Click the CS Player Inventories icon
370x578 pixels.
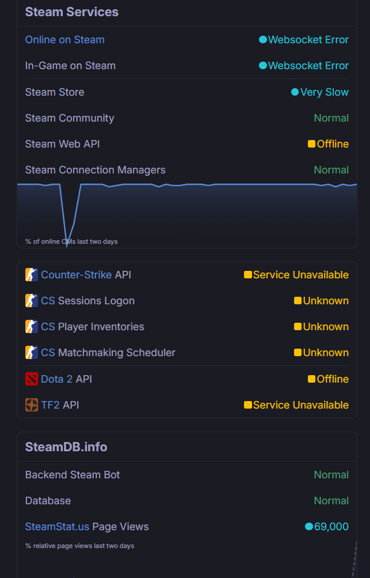click(32, 327)
